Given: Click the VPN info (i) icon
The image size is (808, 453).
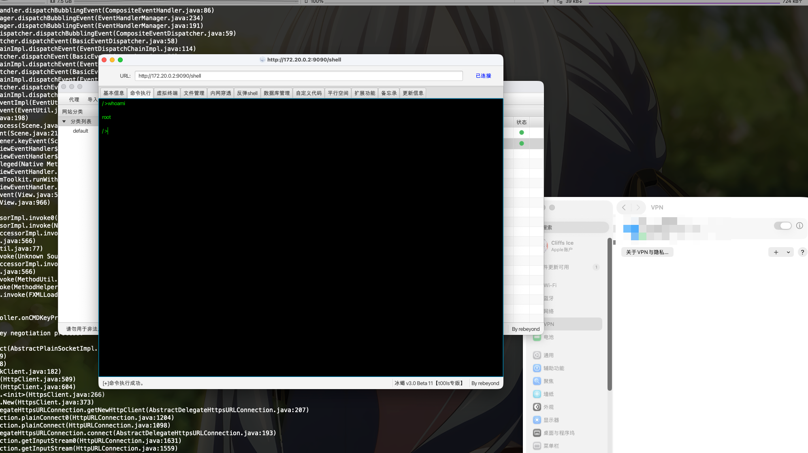Looking at the screenshot, I should tap(799, 226).
